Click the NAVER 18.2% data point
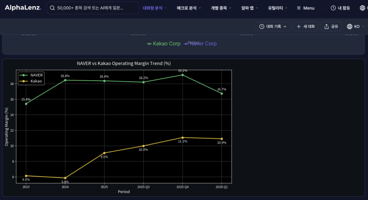Screen dimensions: 368x200 [x=144, y=82]
